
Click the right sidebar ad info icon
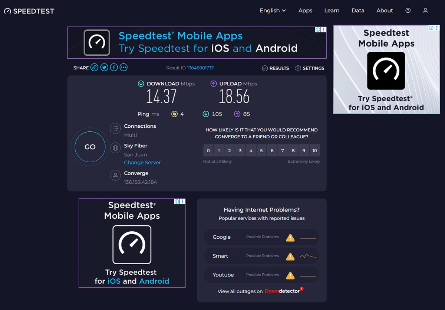click(431, 28)
